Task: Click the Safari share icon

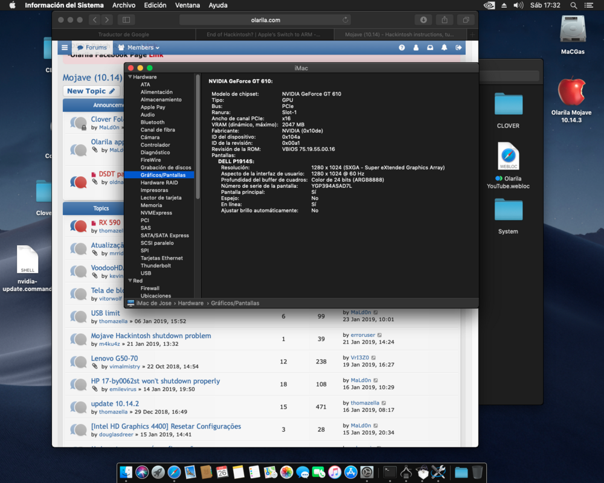Action: pyautogui.click(x=444, y=20)
